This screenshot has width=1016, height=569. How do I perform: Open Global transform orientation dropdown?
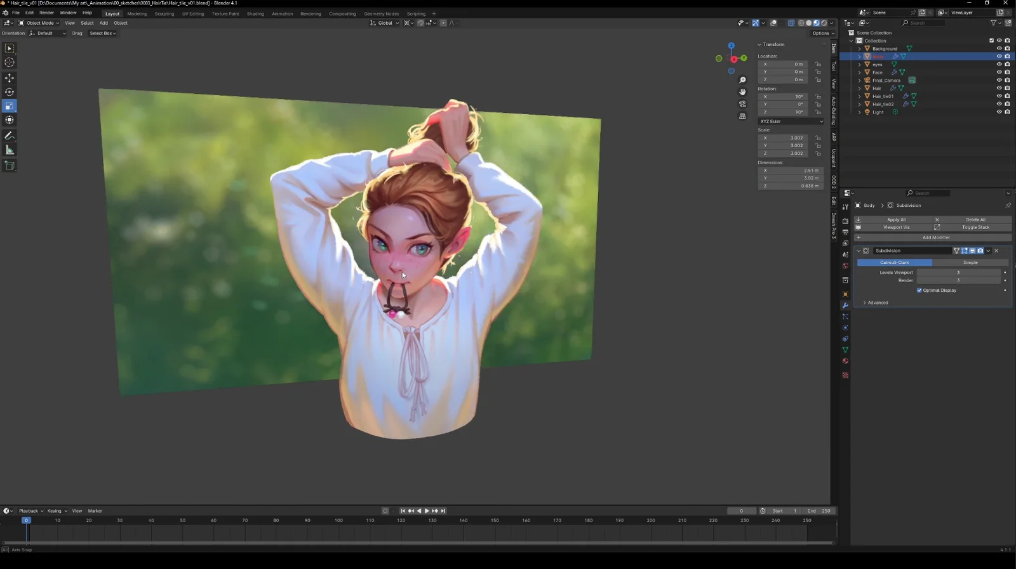click(385, 23)
